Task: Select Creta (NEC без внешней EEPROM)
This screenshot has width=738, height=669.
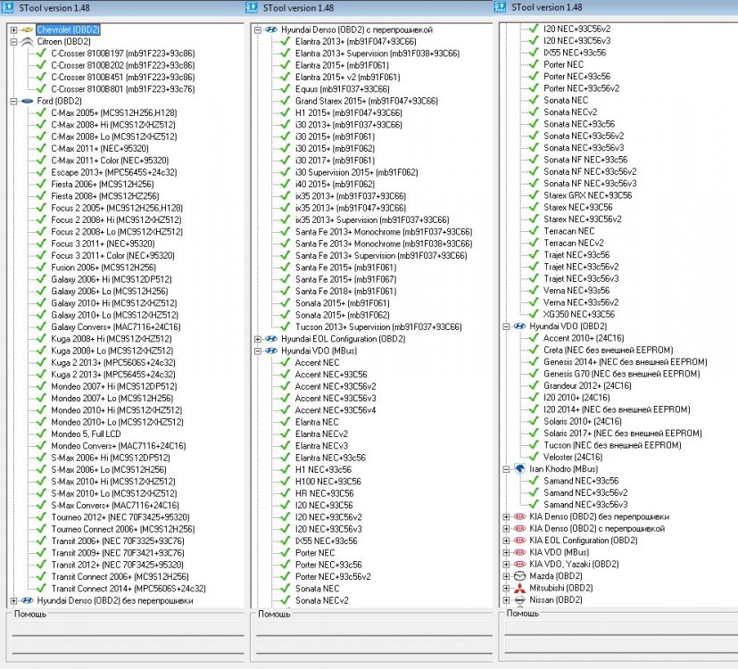Action: [608, 350]
